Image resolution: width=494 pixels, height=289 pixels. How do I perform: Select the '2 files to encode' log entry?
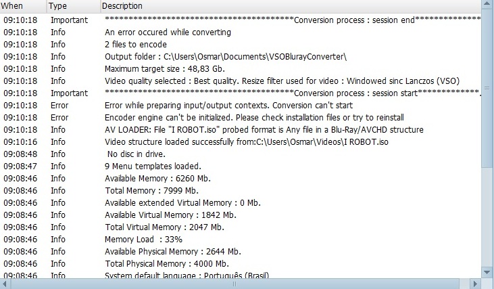click(241, 45)
